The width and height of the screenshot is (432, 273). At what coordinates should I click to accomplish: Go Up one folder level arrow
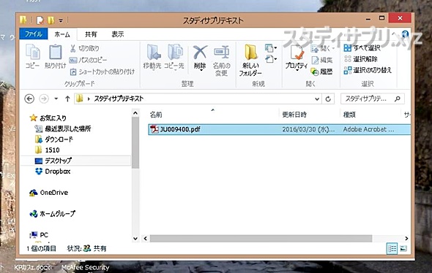click(67, 99)
